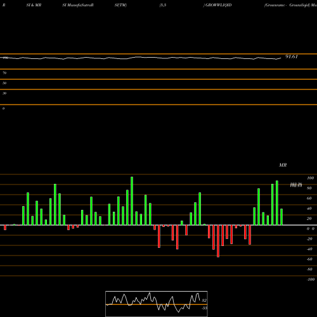The height and width of the screenshot is (317, 317).
Task: Select the -20 label on MR axis
Action: pyautogui.click(x=309, y=239)
